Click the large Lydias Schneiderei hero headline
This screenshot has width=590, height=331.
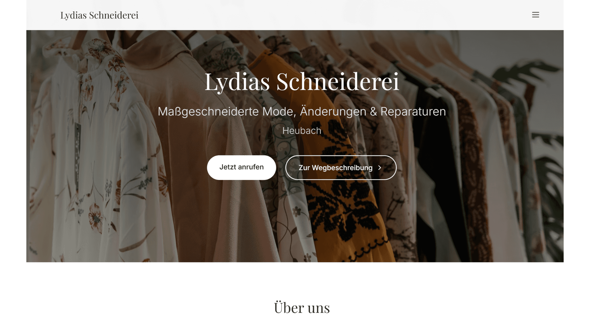pyautogui.click(x=302, y=82)
